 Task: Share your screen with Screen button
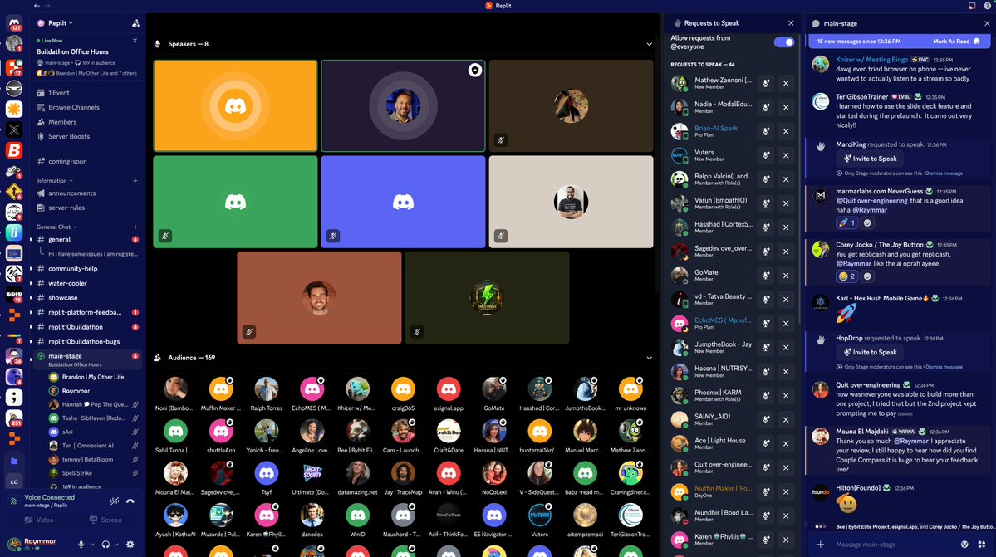pos(105,520)
